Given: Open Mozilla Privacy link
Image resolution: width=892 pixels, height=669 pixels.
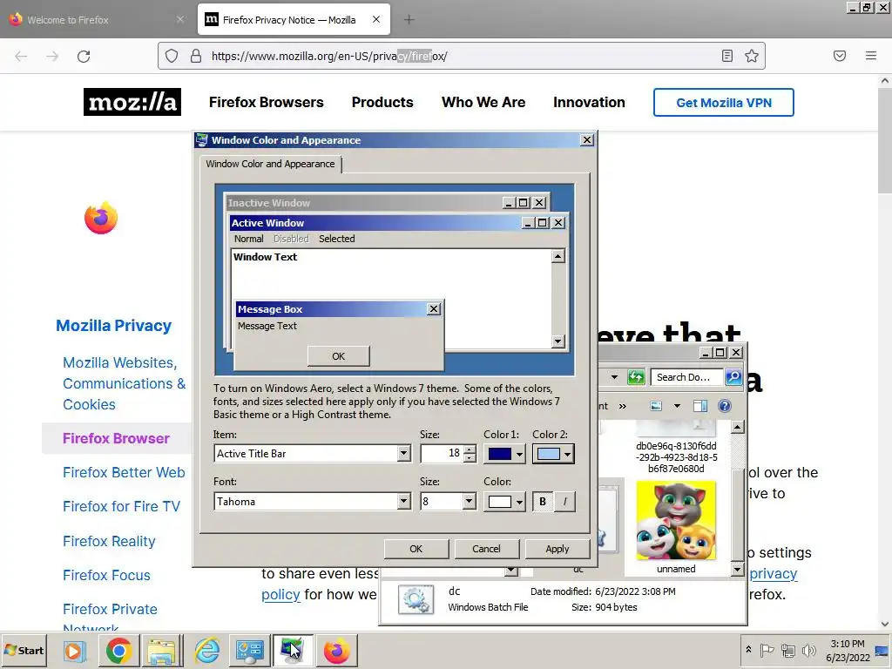Looking at the screenshot, I should tap(114, 326).
